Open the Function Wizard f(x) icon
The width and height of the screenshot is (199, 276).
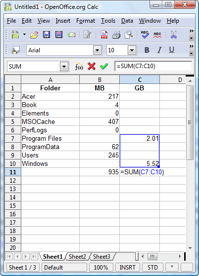(x=79, y=66)
